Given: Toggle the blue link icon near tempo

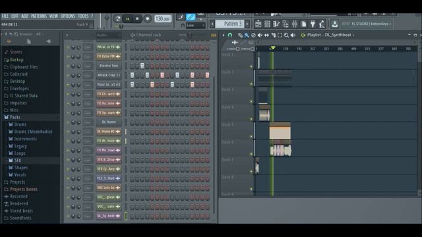Looking at the screenshot, I should coord(191,18).
